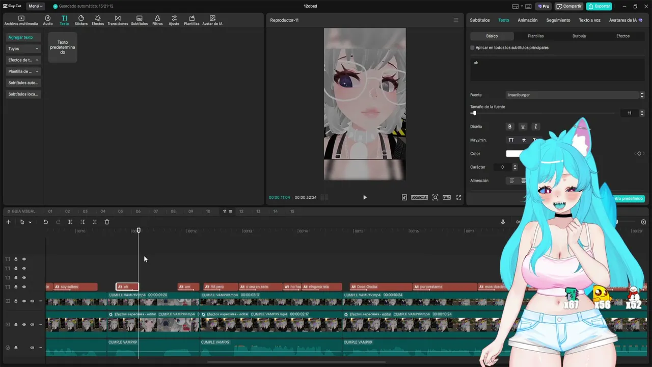This screenshot has height=367, width=652.
Task: Click the subtitle text box containing 'oh'
Action: click(x=557, y=69)
